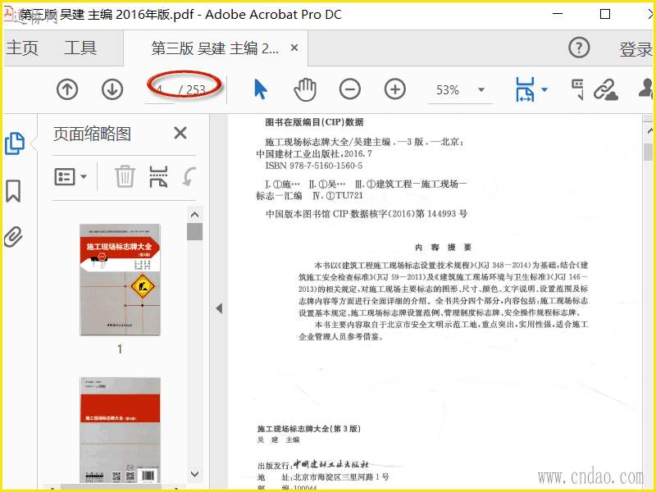This screenshot has width=656, height=492.
Task: Open page thumbnails sidebar icon
Action: (x=14, y=143)
